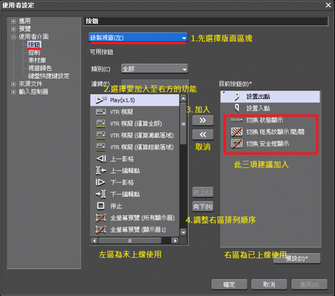Expand the 來源文件 tree node
This screenshot has width=335, height=296.
pos(13,84)
